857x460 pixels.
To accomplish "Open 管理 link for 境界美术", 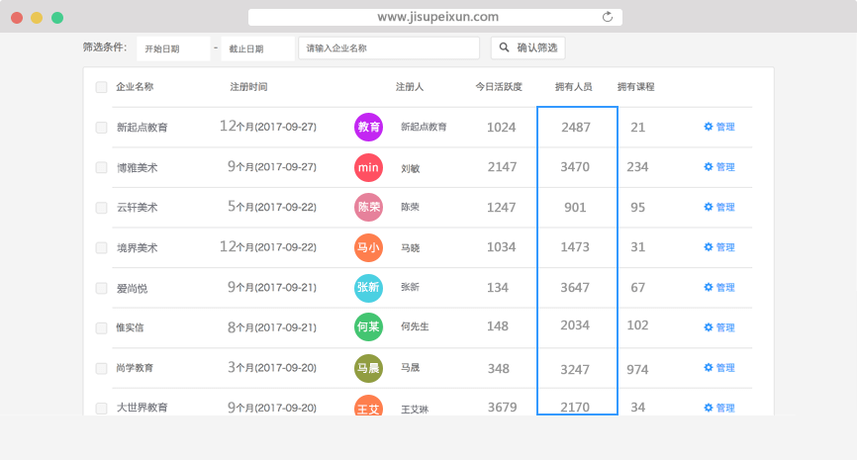I will pos(725,247).
